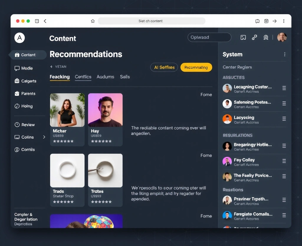Open the System panel three-dot menu

pyautogui.click(x=285, y=54)
